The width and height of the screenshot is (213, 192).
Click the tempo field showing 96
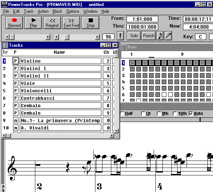click(108, 37)
